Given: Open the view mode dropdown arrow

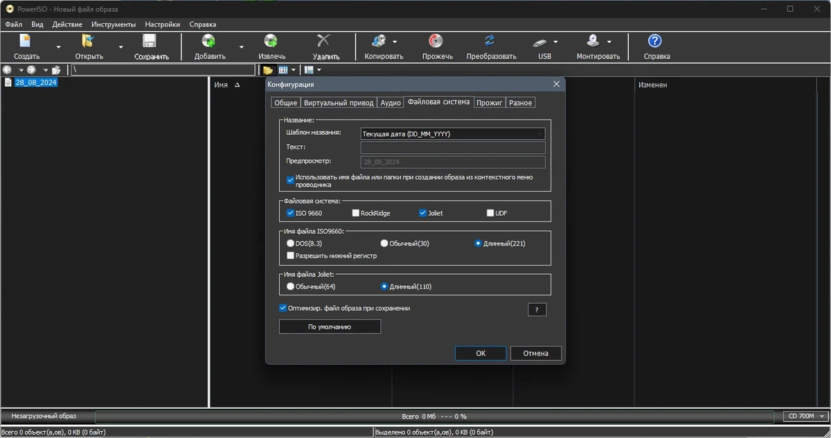Looking at the screenshot, I should pos(294,70).
